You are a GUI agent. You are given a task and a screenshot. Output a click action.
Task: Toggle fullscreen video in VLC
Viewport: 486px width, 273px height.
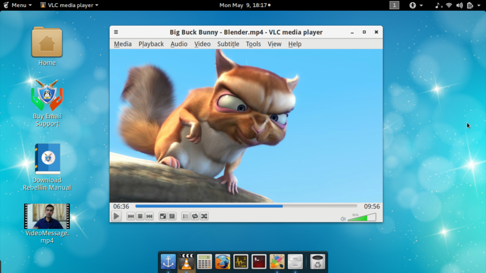pos(163,216)
